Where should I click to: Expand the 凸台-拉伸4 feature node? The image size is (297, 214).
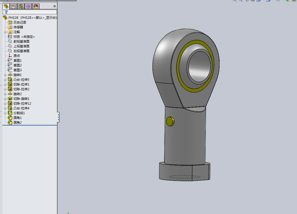(5, 108)
